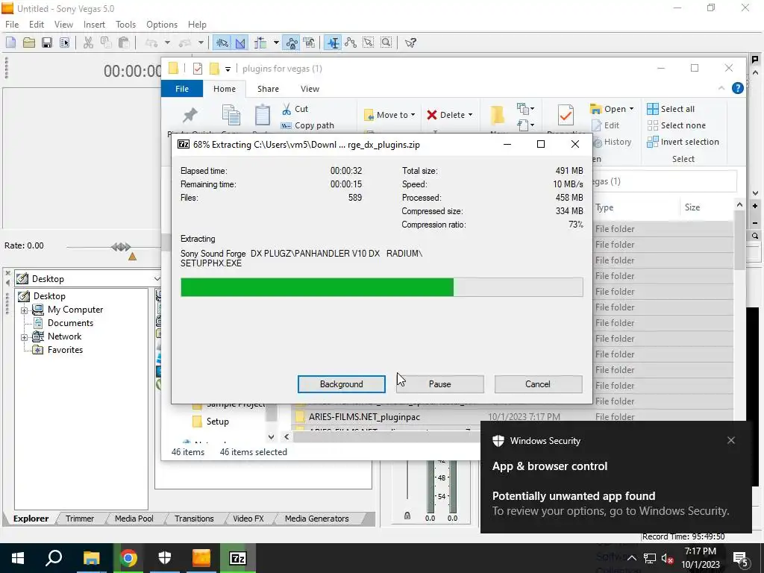Image resolution: width=764 pixels, height=573 pixels.
Task: Click the Cut scissors icon in Vegas toolbar
Action: pos(88,43)
